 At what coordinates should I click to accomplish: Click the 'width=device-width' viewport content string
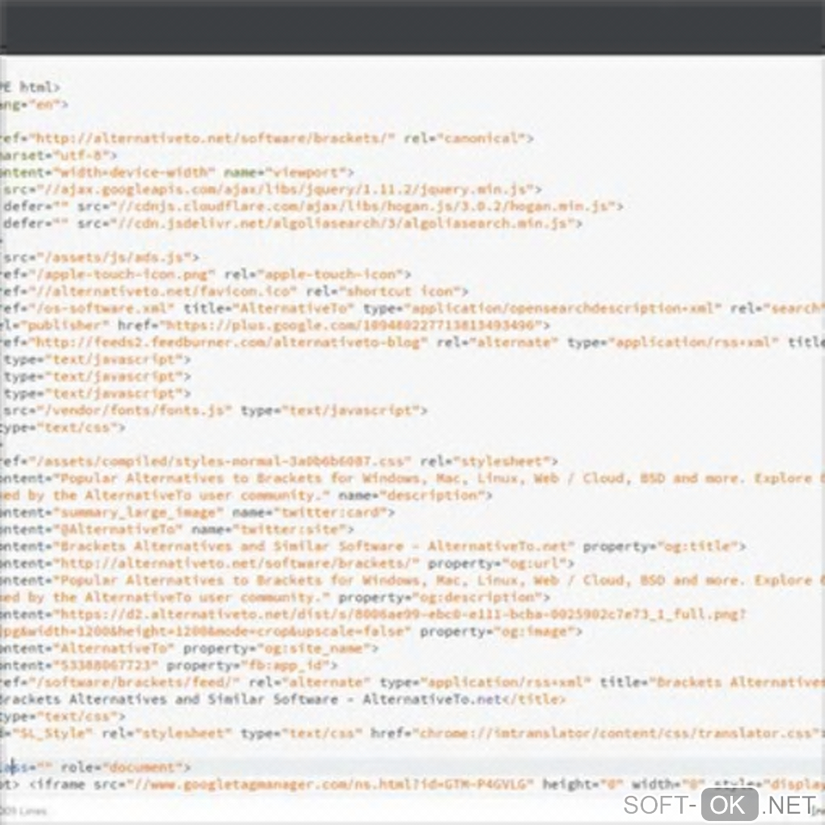point(134,172)
